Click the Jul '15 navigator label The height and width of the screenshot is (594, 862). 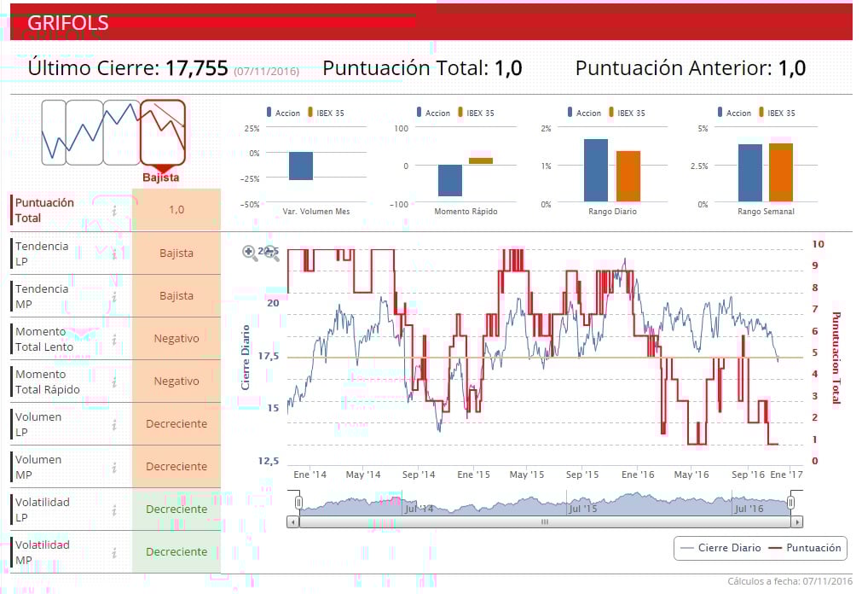(x=582, y=509)
